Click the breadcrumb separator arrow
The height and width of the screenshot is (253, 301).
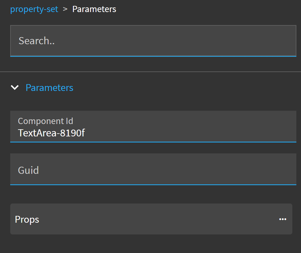pos(65,9)
